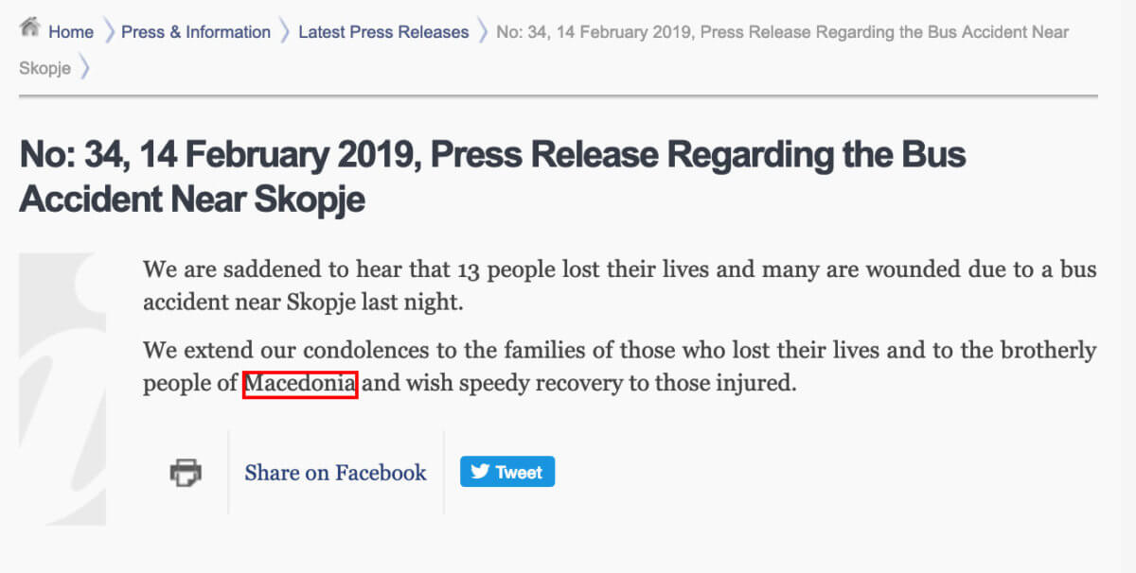The image size is (1136, 573).
Task: Open Latest Press Releases breadcrumb
Action: 383,32
